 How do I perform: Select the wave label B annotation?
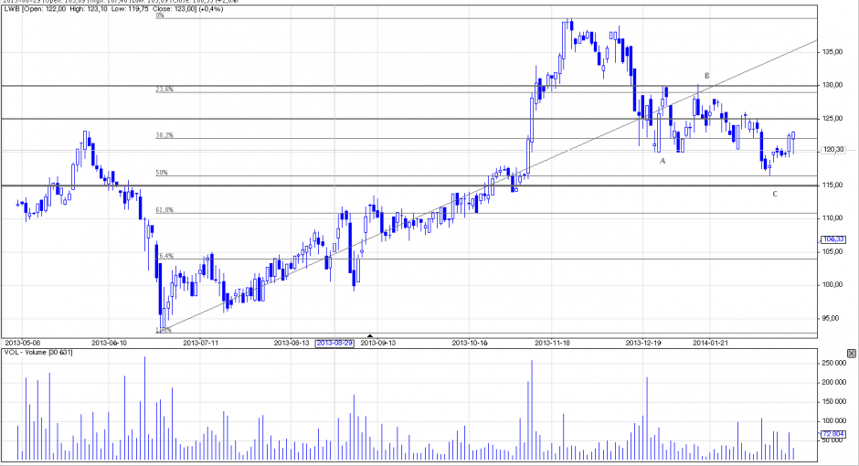706,75
